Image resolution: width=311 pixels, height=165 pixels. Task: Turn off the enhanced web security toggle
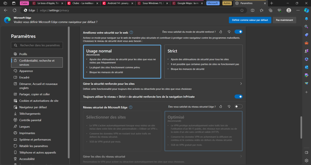pyautogui.click(x=238, y=32)
